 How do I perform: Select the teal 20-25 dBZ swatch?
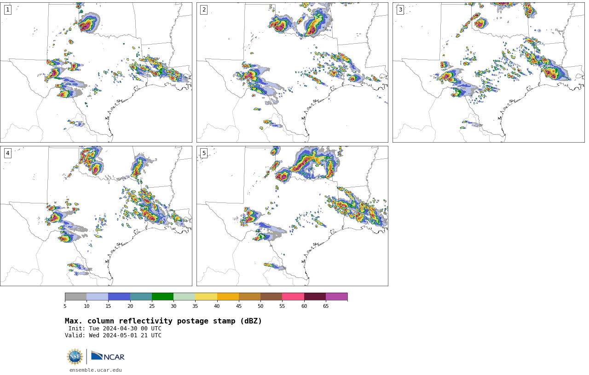141,296
